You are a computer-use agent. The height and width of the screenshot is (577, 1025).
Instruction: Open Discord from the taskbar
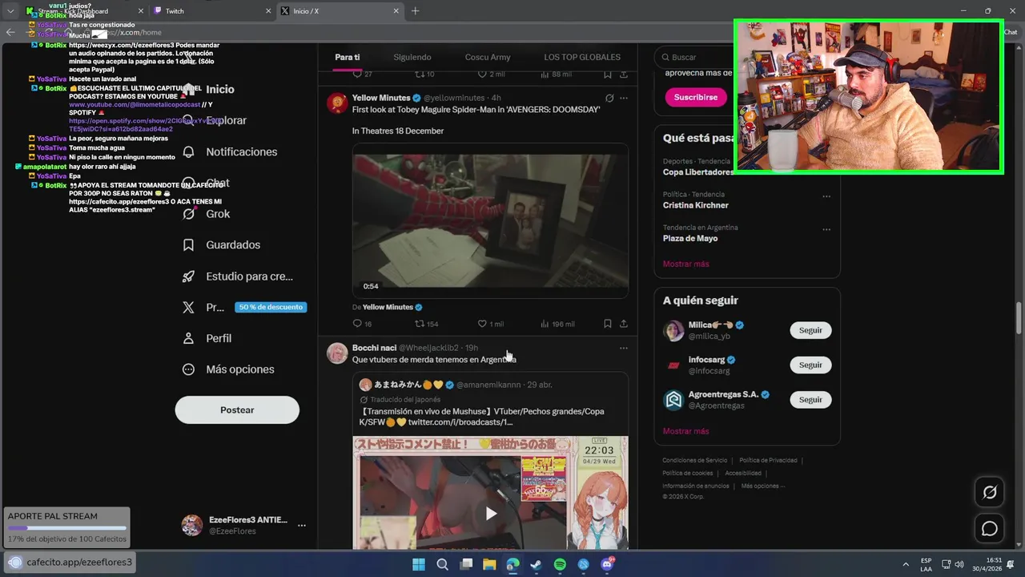(x=607, y=564)
